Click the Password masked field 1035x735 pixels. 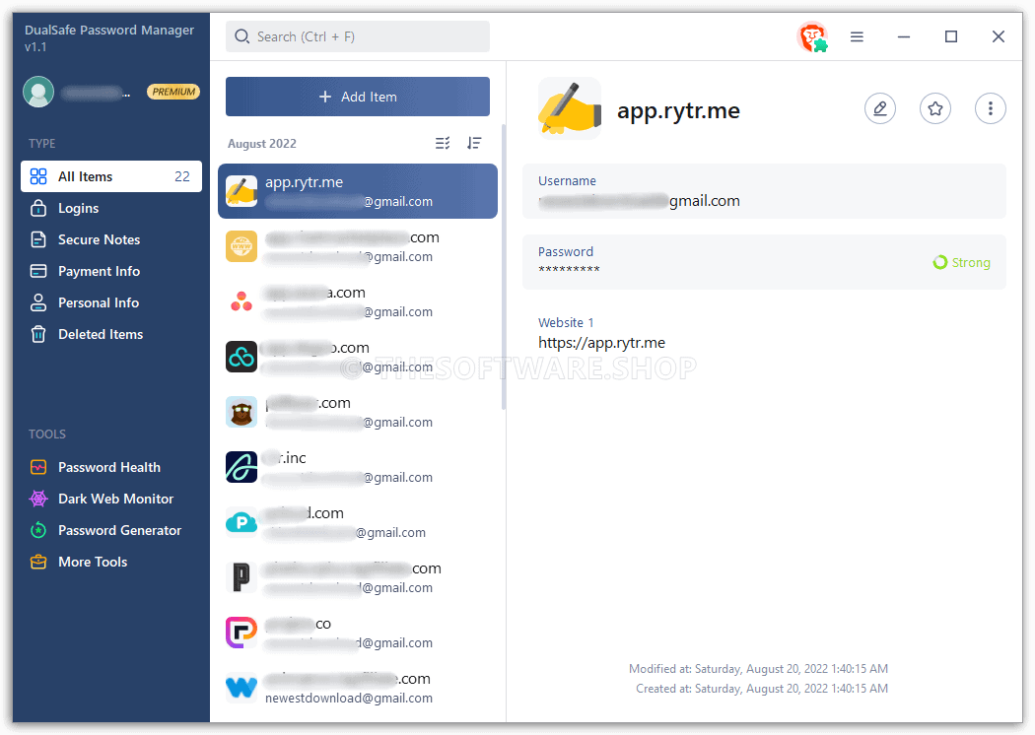tap(569, 270)
